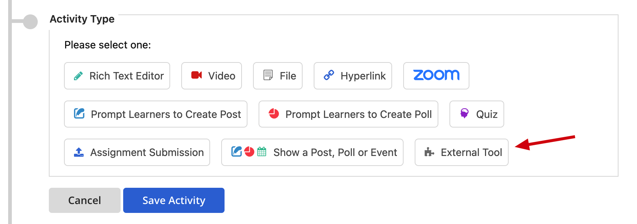The height and width of the screenshot is (224, 637).
Task: Click the upload arrow Assignment Submission icon
Action: [79, 152]
